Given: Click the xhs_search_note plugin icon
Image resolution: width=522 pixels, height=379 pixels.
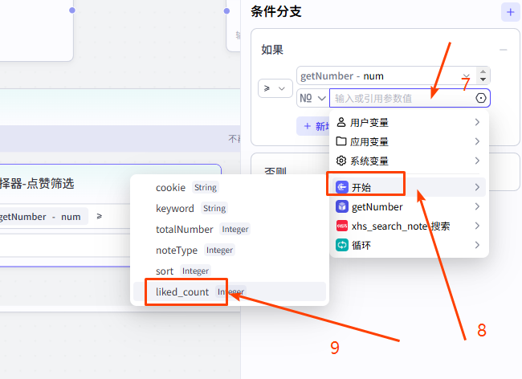Looking at the screenshot, I should (x=341, y=226).
